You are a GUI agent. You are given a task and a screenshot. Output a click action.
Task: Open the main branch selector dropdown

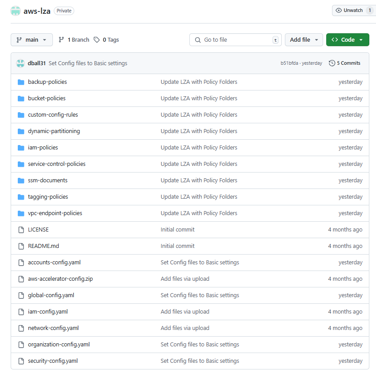(x=32, y=40)
